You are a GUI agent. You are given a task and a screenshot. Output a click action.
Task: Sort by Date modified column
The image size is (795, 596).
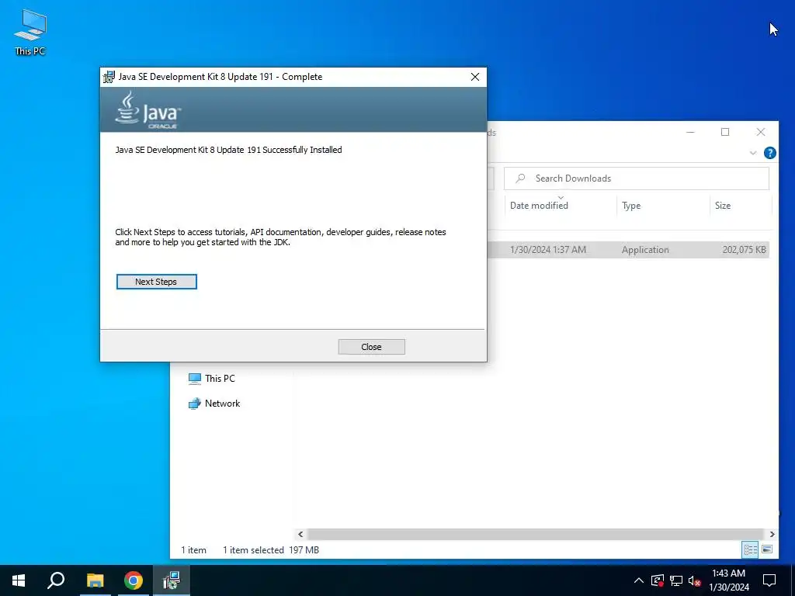point(539,205)
